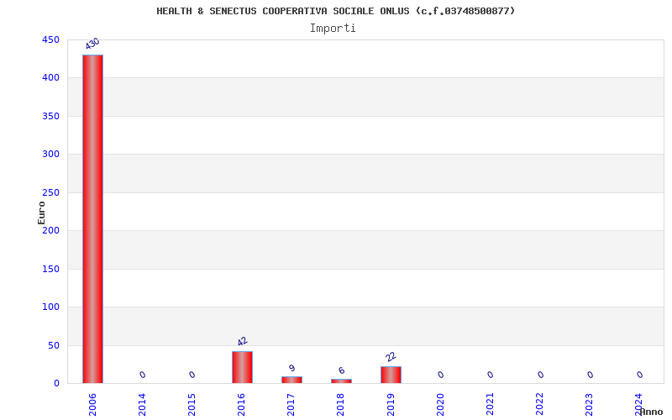The height and width of the screenshot is (420, 672).
Task: Click the 2014 year axis label
Action: (142, 404)
